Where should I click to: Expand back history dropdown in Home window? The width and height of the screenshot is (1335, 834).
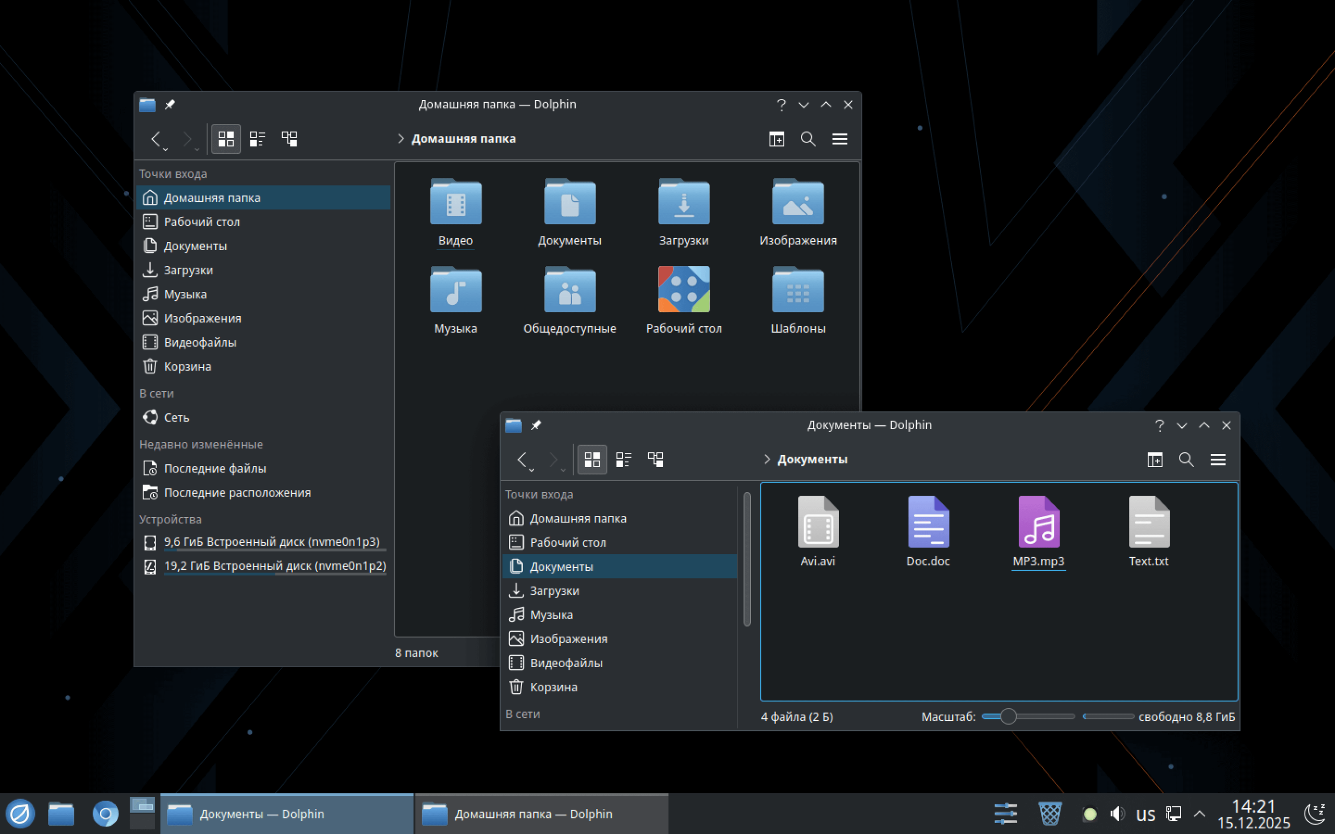tap(165, 149)
